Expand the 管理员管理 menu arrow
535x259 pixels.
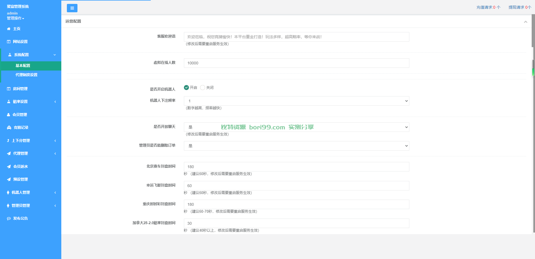(55, 206)
